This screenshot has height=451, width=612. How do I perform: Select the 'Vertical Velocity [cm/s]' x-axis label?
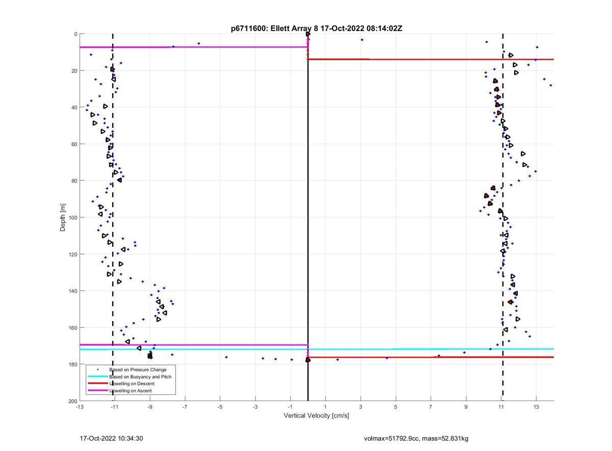tap(316, 415)
